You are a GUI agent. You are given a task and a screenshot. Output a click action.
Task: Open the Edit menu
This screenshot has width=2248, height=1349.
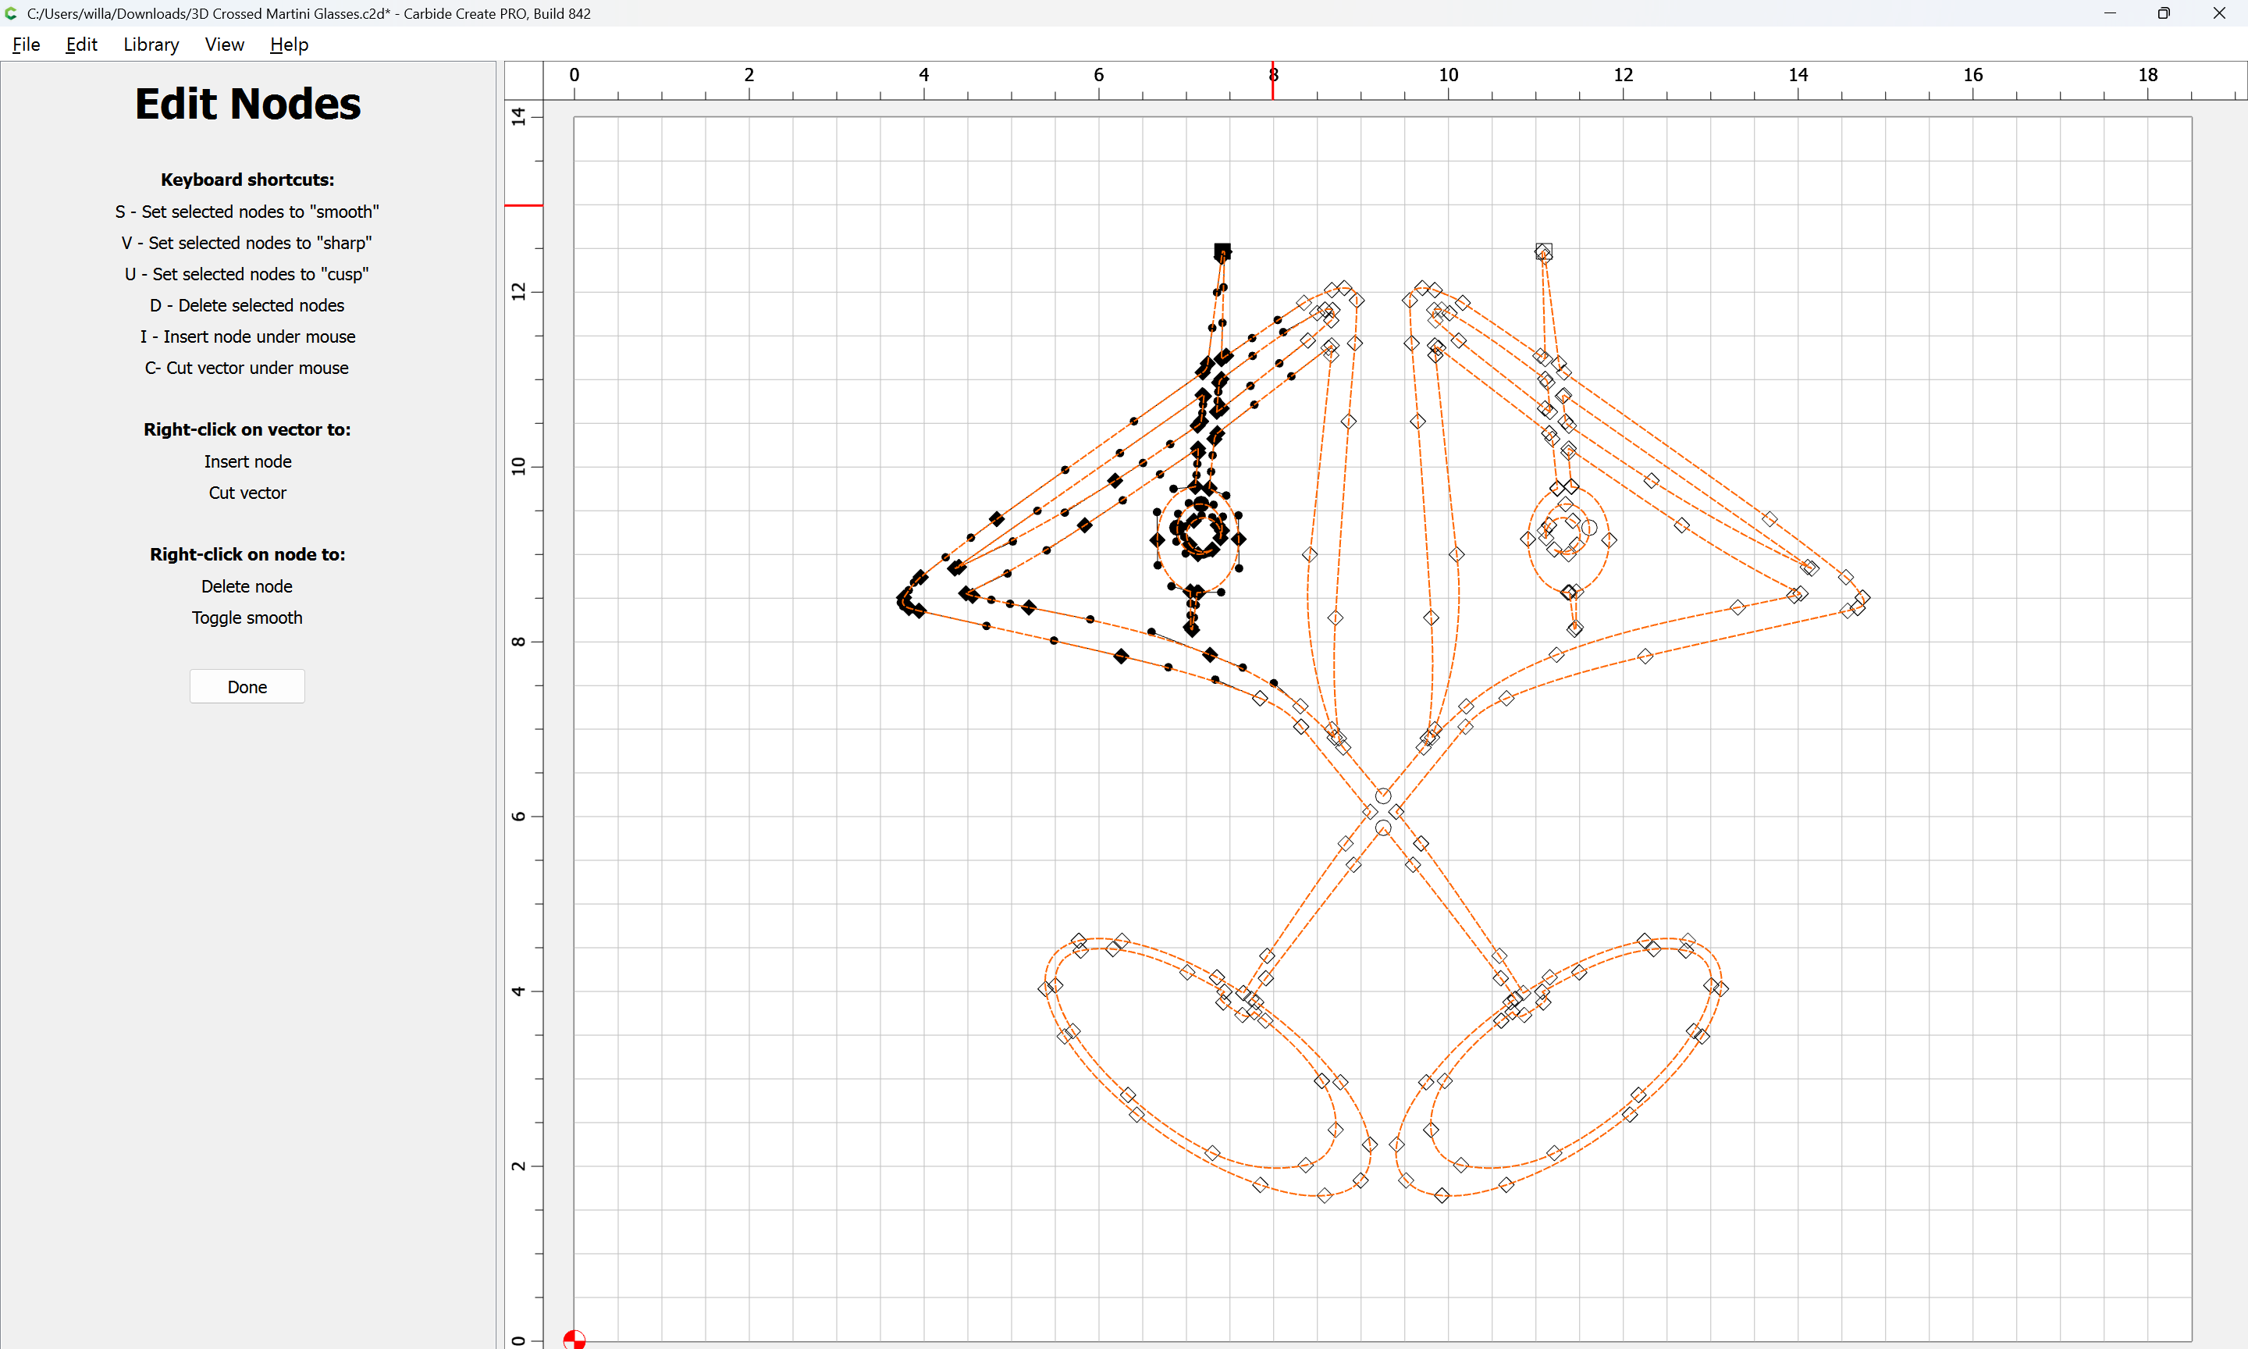(81, 44)
